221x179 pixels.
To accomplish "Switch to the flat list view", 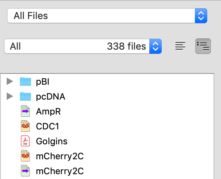I will point(180,46).
